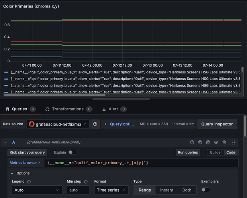Toggle the Explain switch
Screen dimensions: 247x198
[73, 152]
